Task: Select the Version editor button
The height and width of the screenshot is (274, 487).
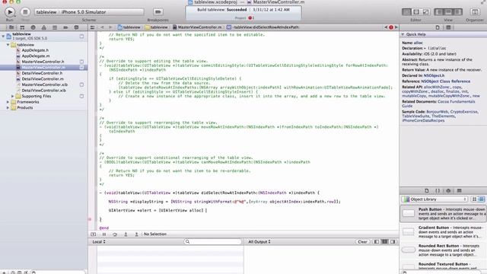Action: (x=426, y=12)
